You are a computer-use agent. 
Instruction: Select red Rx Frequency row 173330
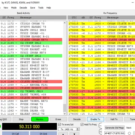tap(102, 40)
